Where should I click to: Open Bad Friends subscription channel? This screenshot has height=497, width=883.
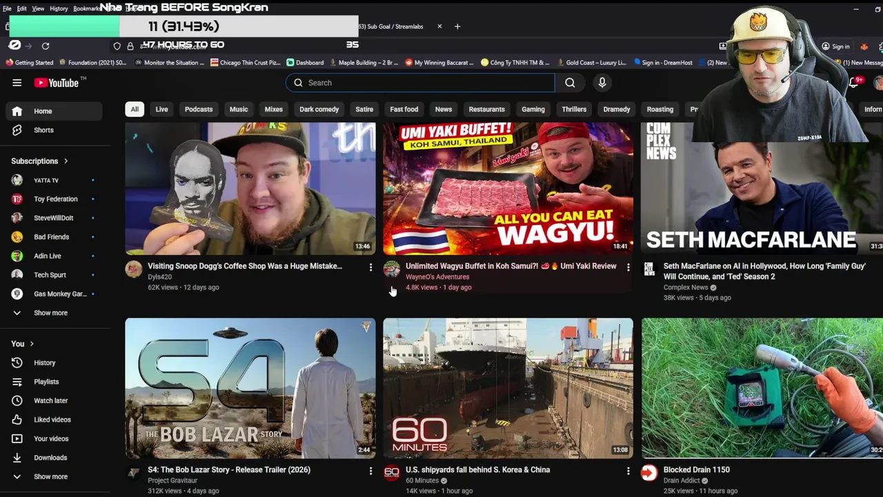click(x=54, y=237)
